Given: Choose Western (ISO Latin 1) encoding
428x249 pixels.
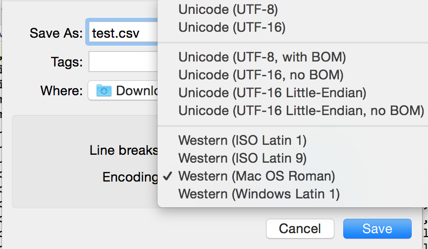Looking at the screenshot, I should click(x=293, y=140).
